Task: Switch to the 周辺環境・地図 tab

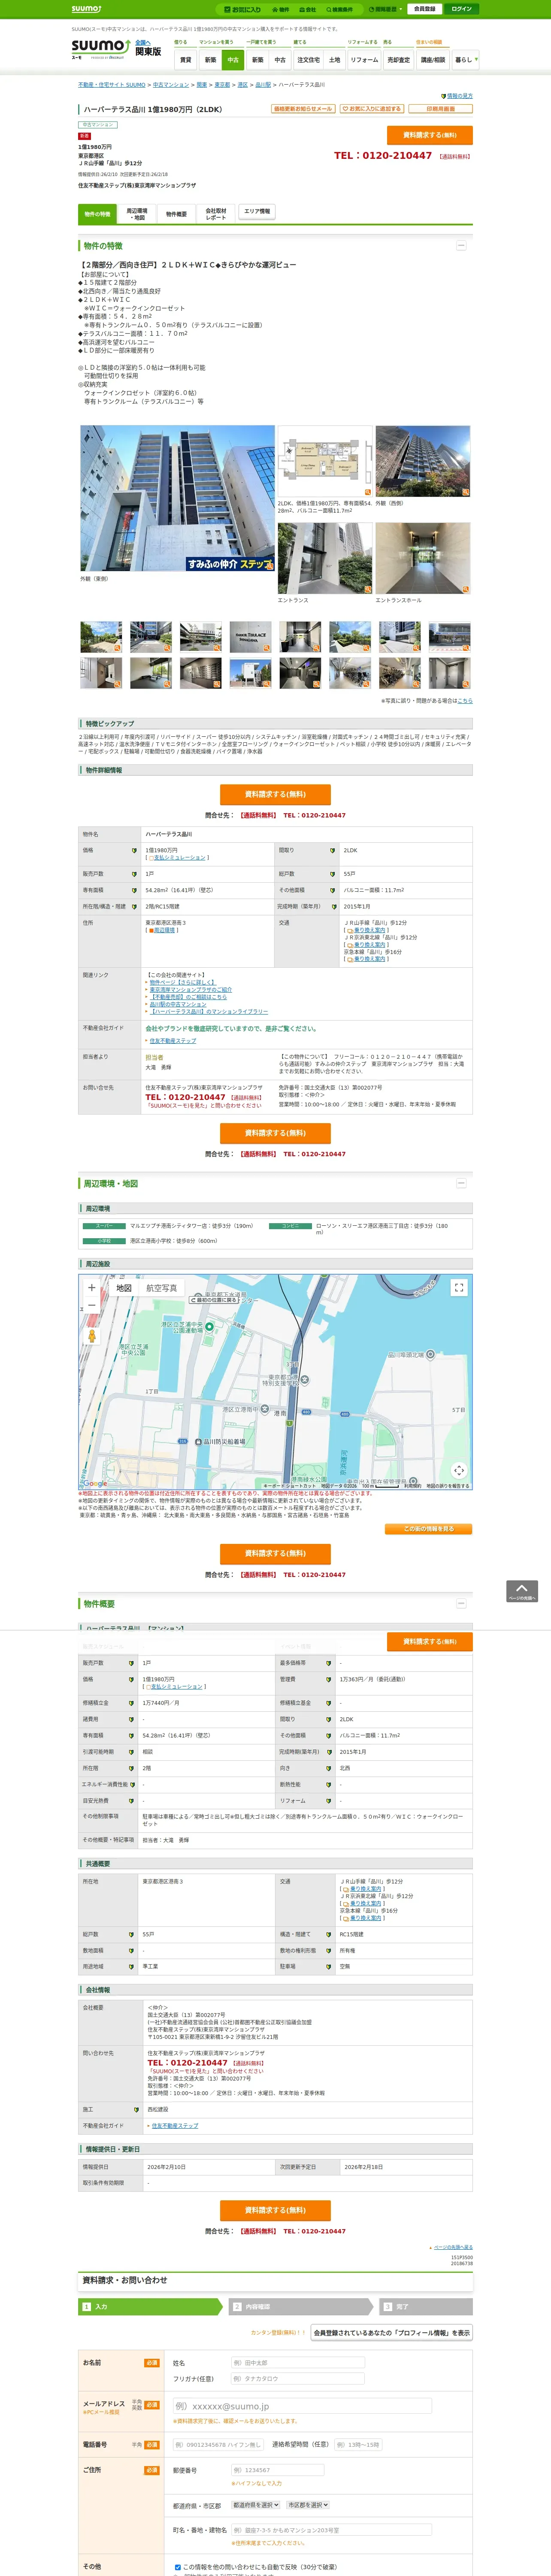Action: [x=137, y=213]
